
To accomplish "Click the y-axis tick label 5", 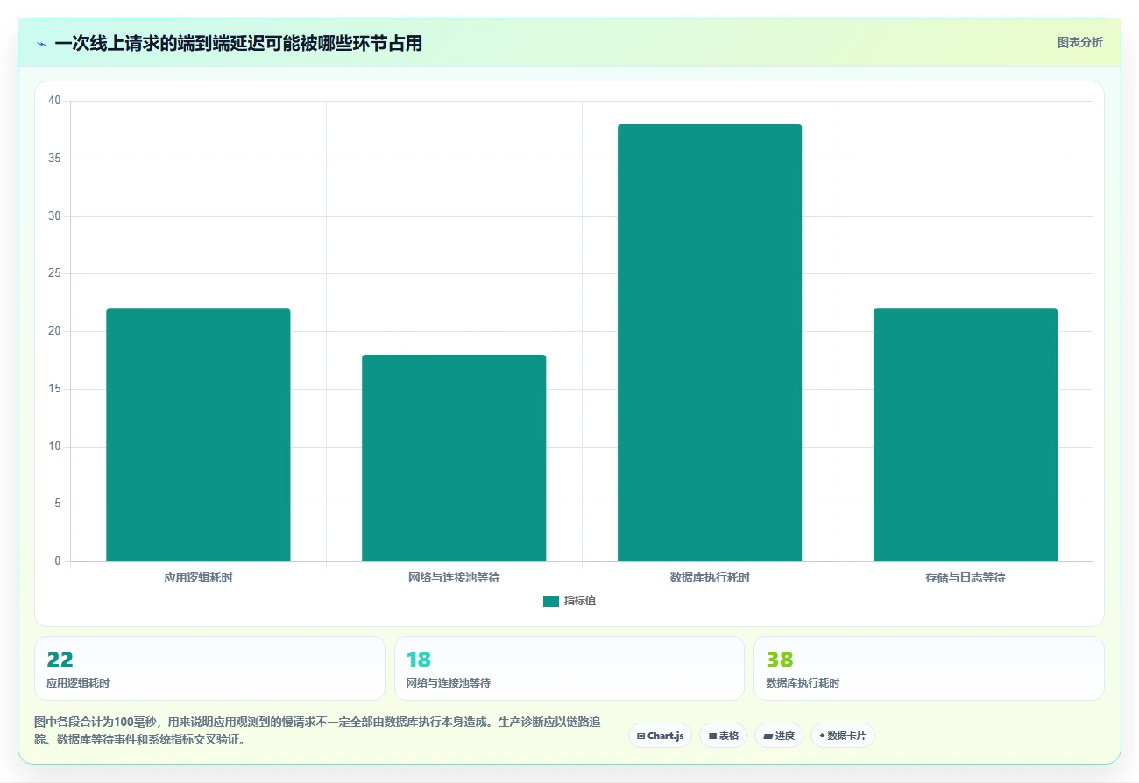I will coord(58,504).
